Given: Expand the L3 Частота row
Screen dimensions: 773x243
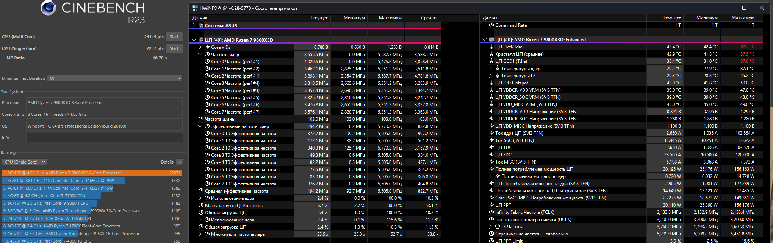Looking at the screenshot, I should 491,227.
